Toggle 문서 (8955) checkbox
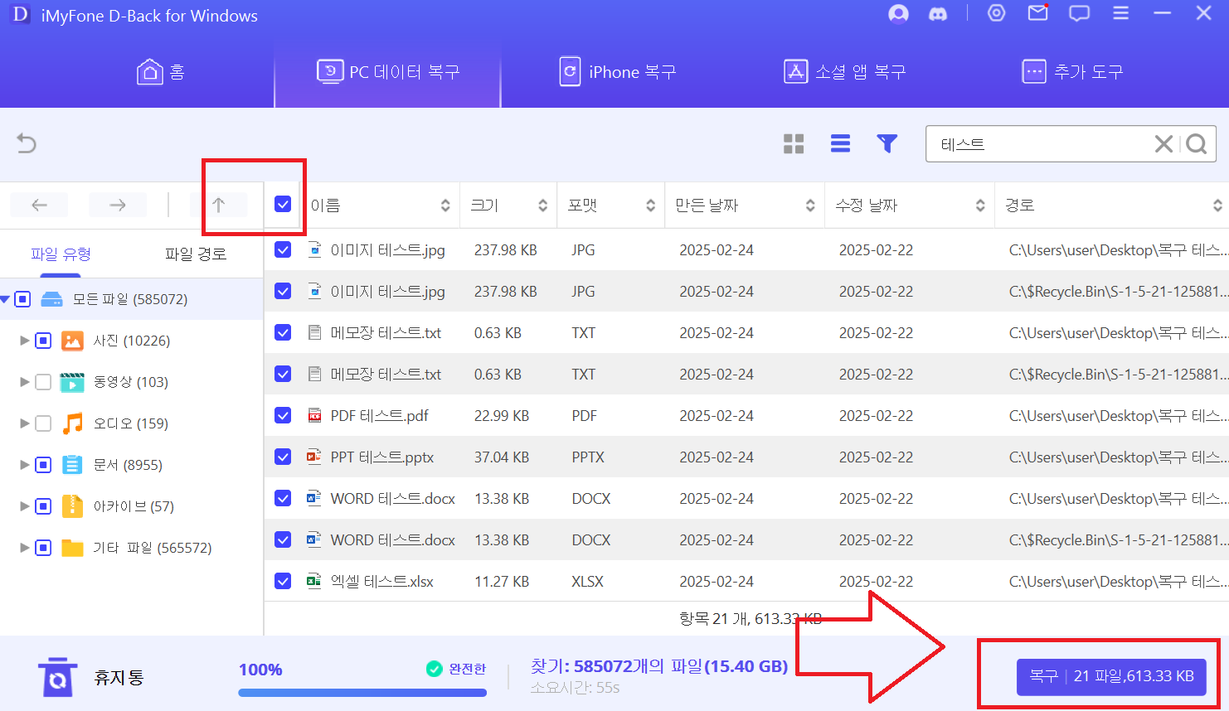 coord(43,465)
